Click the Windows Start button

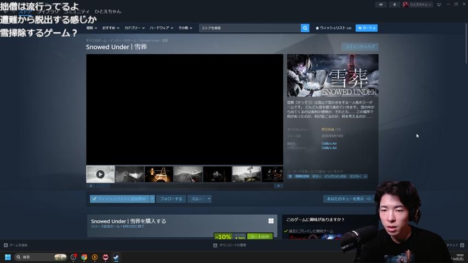pyautogui.click(x=8, y=257)
